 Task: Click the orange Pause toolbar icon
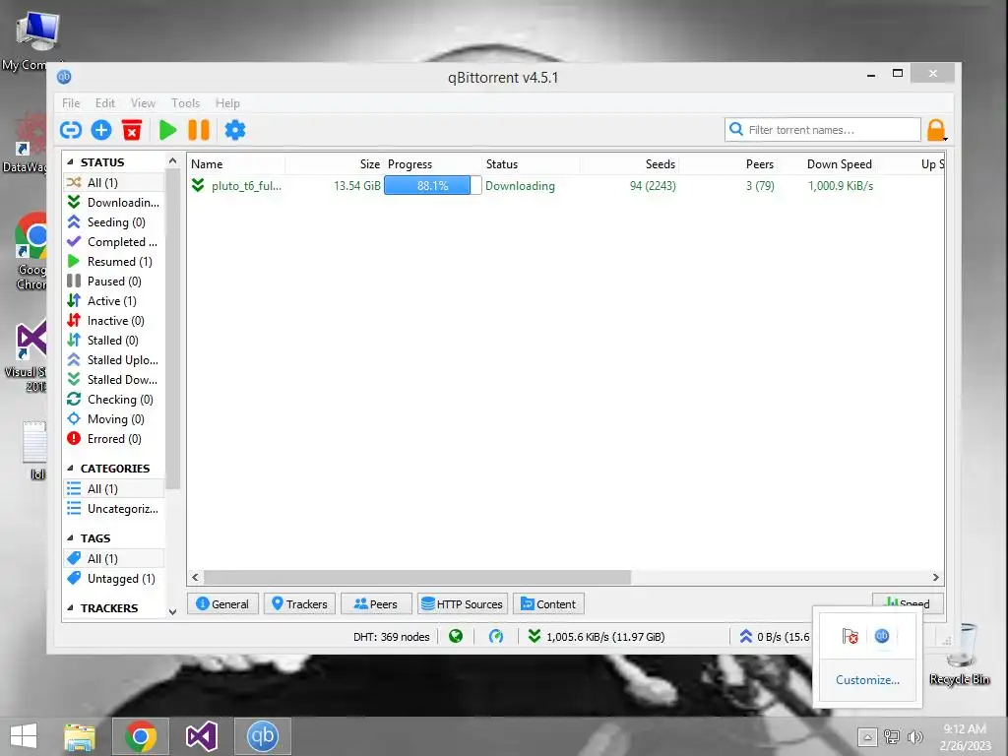click(199, 130)
